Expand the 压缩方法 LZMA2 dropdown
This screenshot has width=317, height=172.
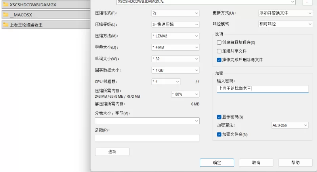[175, 36]
